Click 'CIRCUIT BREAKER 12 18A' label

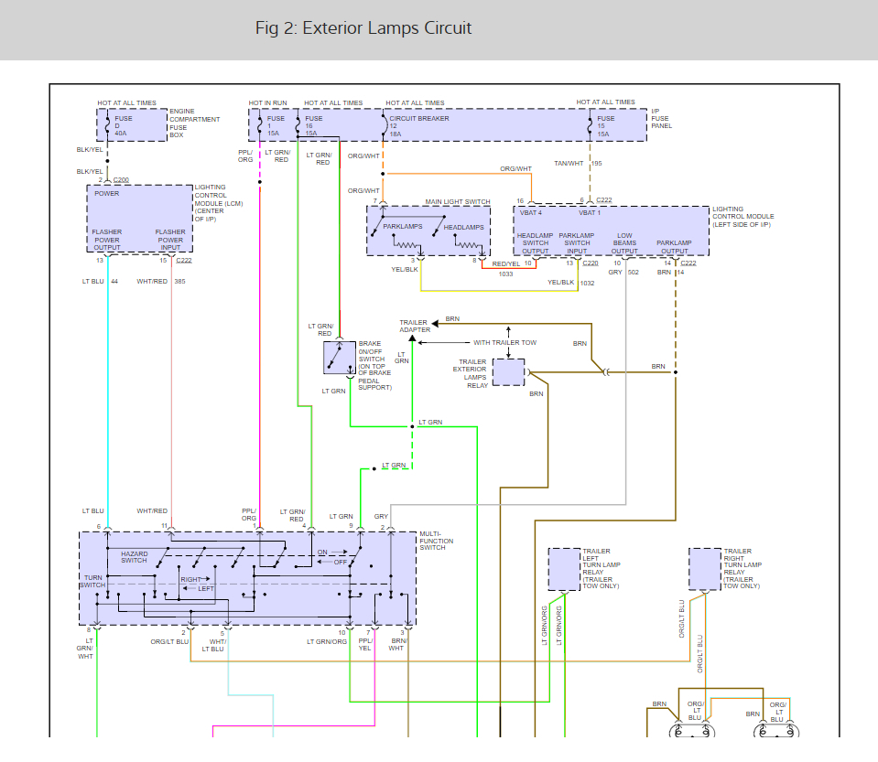tap(418, 126)
